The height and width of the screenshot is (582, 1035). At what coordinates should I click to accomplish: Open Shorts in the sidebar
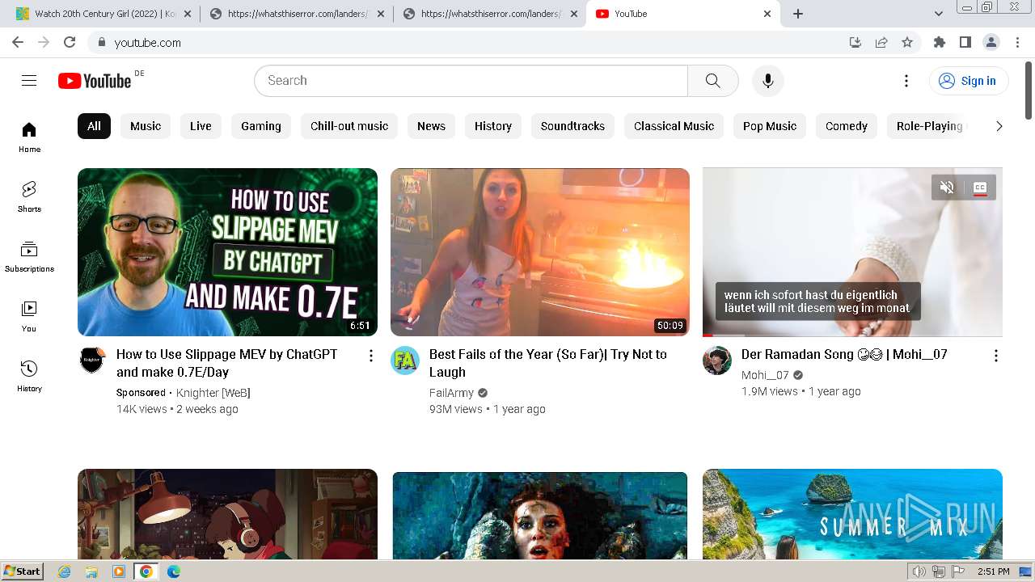point(29,196)
